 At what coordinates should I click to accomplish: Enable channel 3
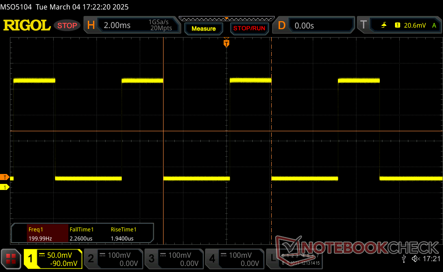[173, 259]
